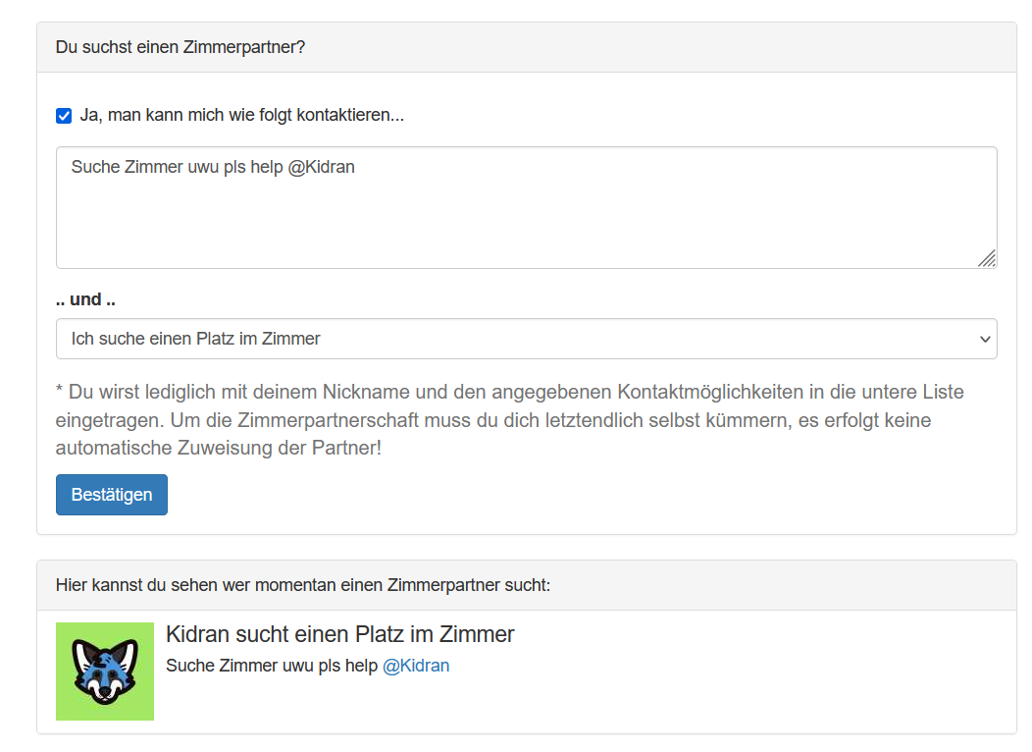Click the resize handle of the contact textarea
The width and height of the screenshot is (1032, 752).
pos(987,258)
